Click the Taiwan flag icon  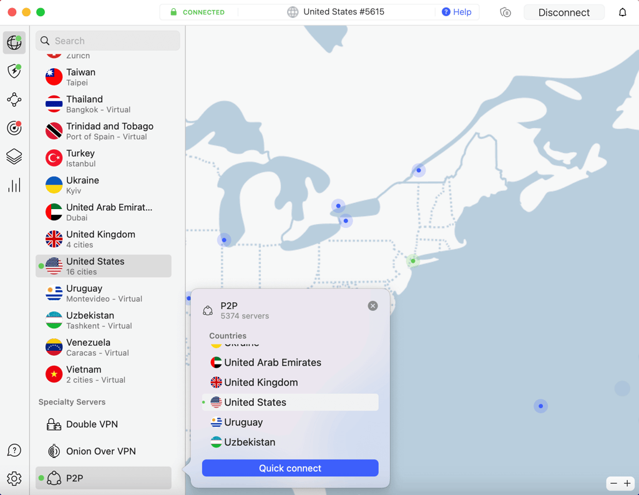pyautogui.click(x=54, y=77)
